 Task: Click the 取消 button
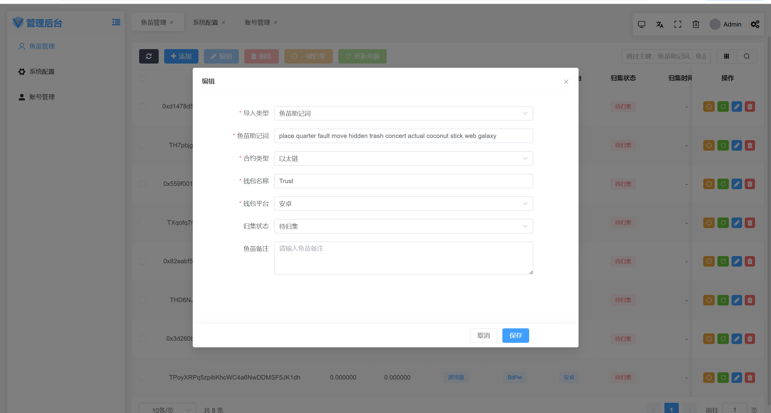coord(483,336)
